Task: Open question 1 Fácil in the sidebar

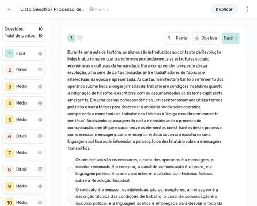Action: pyautogui.click(x=24, y=54)
